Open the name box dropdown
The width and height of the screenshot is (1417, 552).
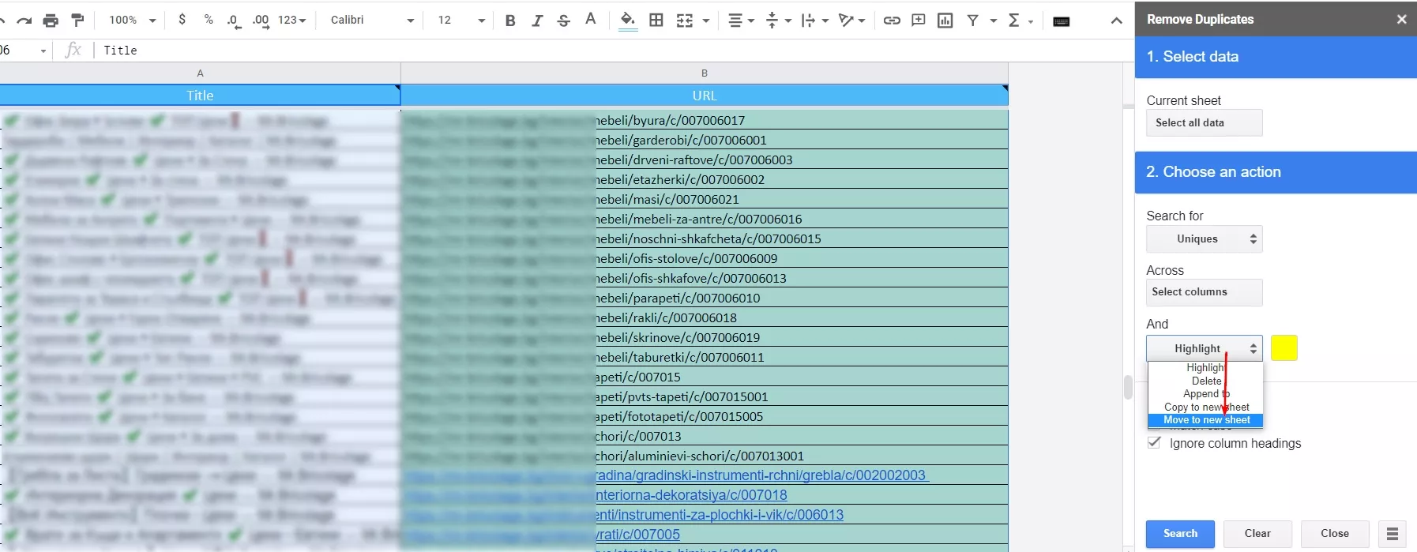(x=43, y=51)
